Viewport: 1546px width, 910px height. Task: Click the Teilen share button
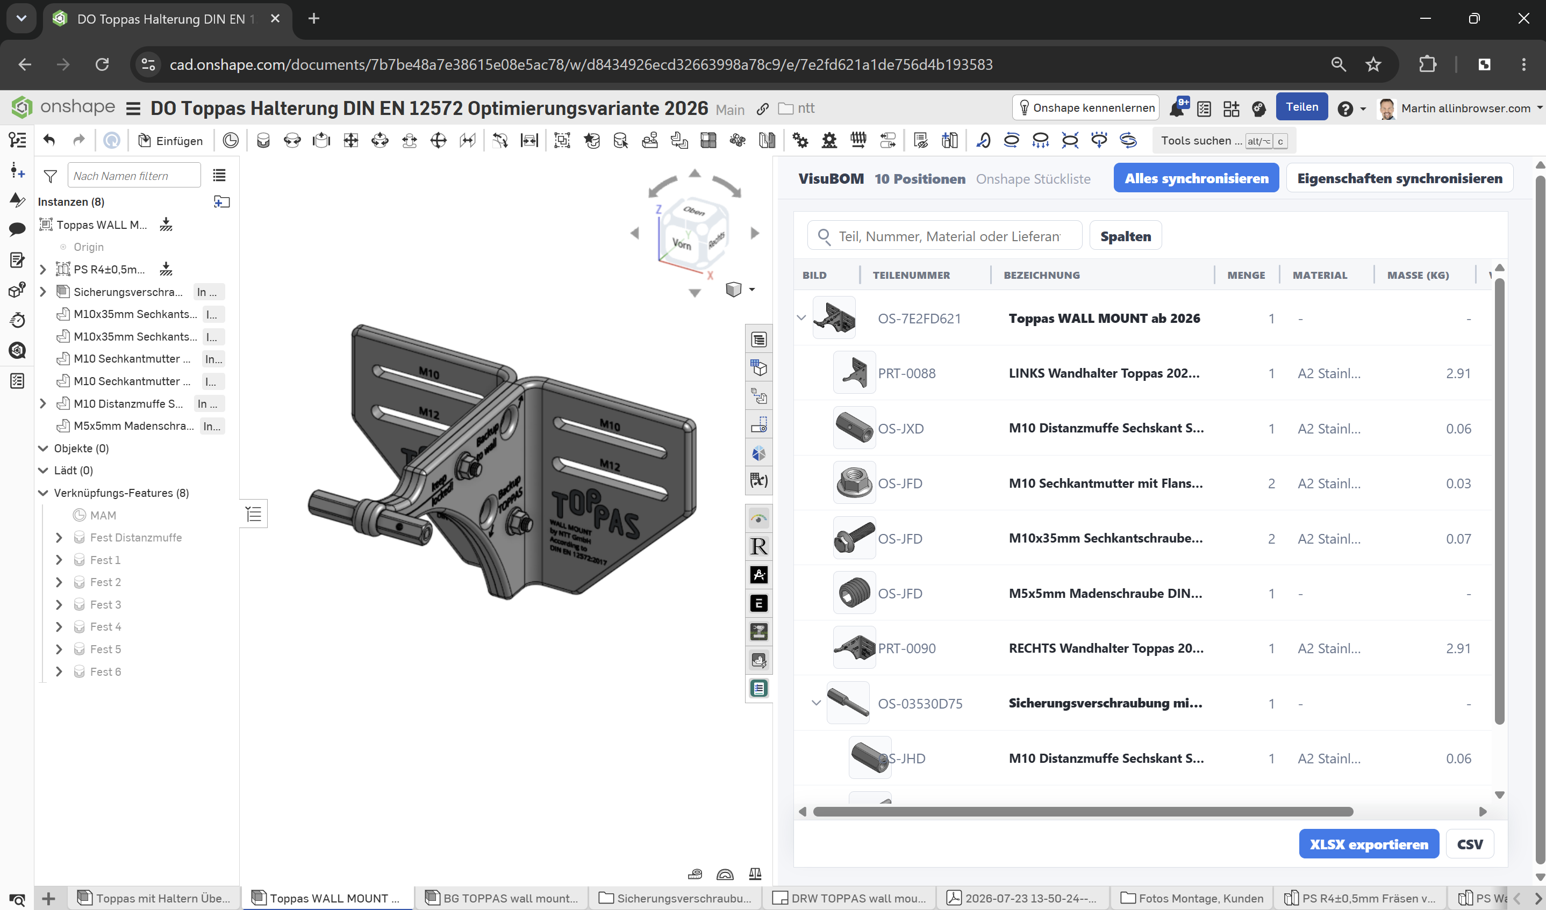(1302, 107)
